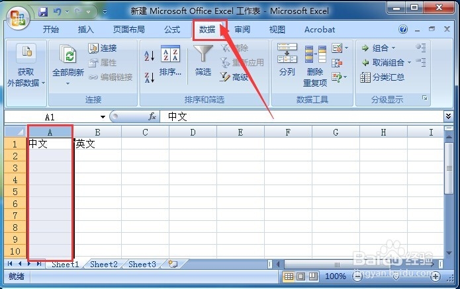This screenshot has height=289, width=460.
Task: Click the fx insert function icon
Action: [152, 116]
